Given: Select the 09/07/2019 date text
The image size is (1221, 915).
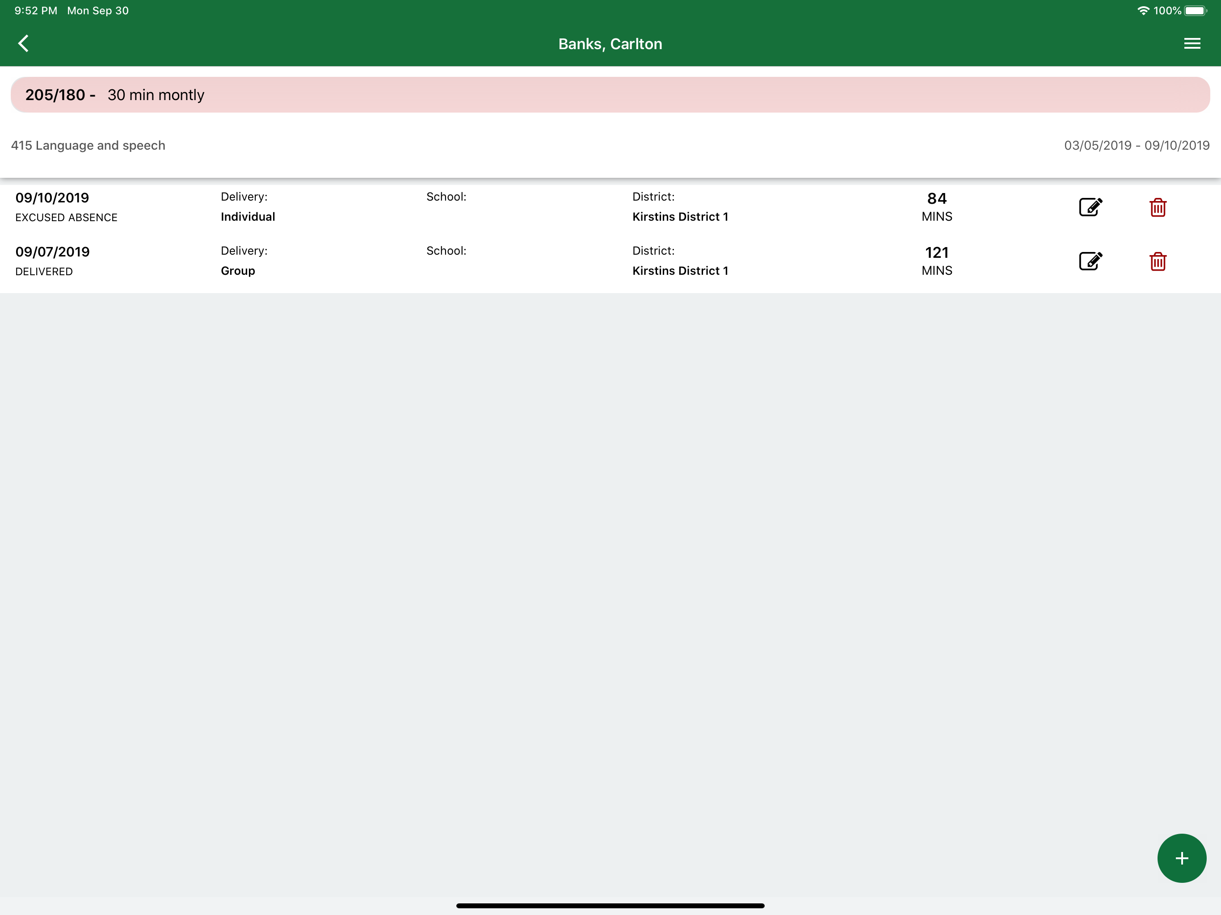Looking at the screenshot, I should [52, 252].
